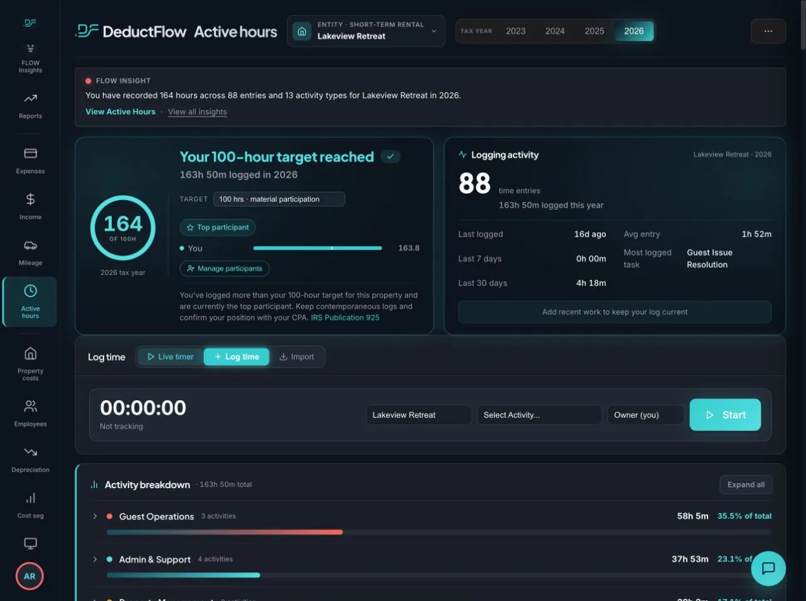Open the 100 hrs material participation target selector

coord(279,199)
